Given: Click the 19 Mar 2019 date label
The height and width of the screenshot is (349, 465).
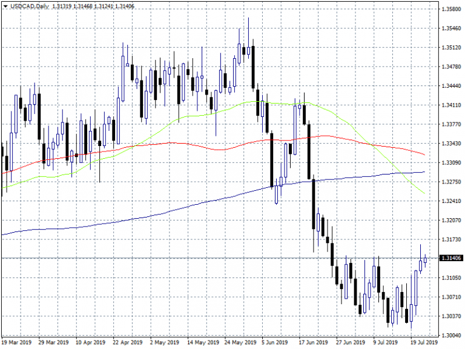Looking at the screenshot, I should [x=17, y=342].
